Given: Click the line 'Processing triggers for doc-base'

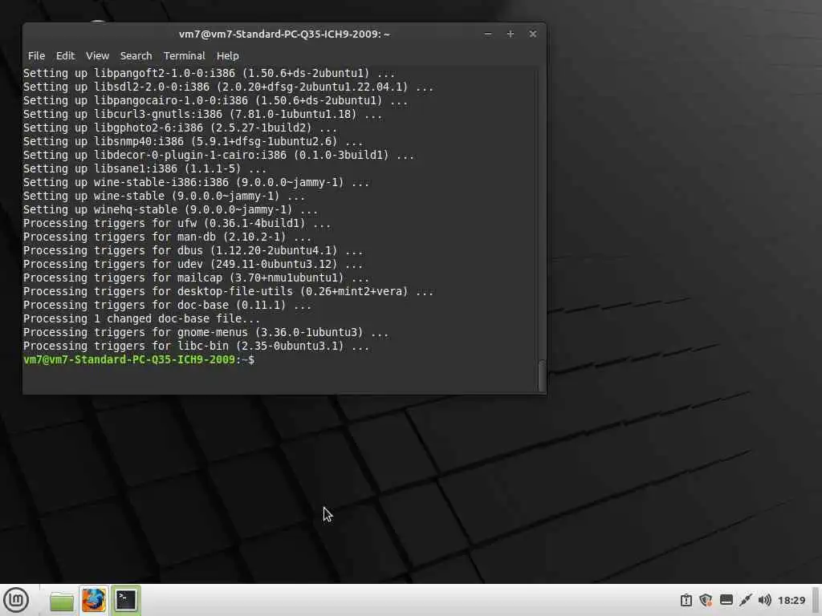Looking at the screenshot, I should pyautogui.click(x=167, y=305).
